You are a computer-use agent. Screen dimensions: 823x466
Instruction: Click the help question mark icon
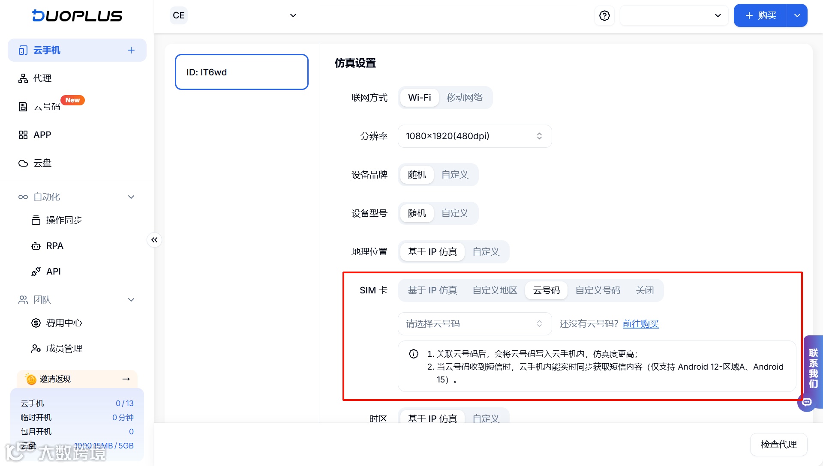pyautogui.click(x=604, y=16)
